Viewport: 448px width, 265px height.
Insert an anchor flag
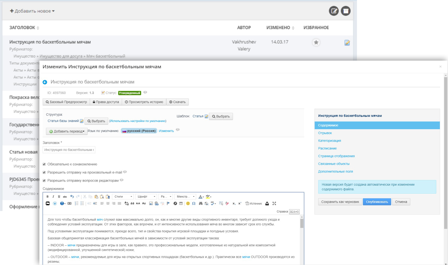pos(168,203)
